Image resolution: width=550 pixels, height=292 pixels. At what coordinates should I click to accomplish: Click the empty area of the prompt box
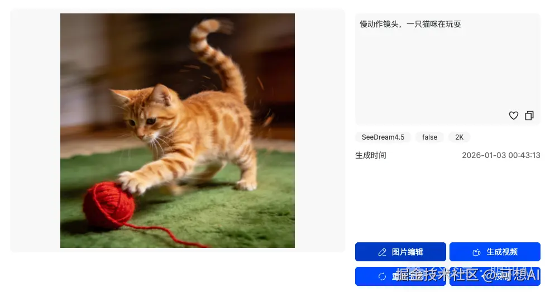point(448,70)
